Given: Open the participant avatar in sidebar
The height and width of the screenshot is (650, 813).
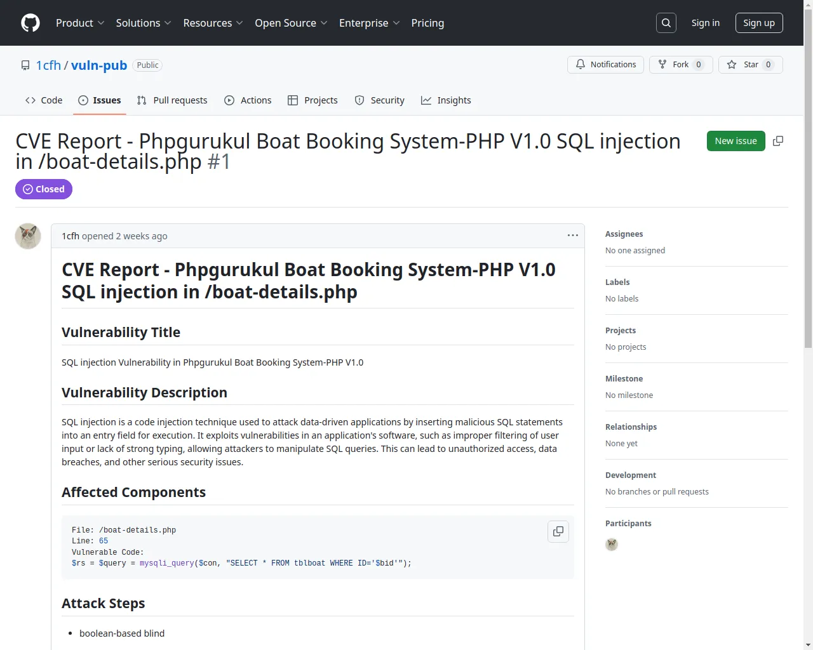Looking at the screenshot, I should pyautogui.click(x=612, y=544).
